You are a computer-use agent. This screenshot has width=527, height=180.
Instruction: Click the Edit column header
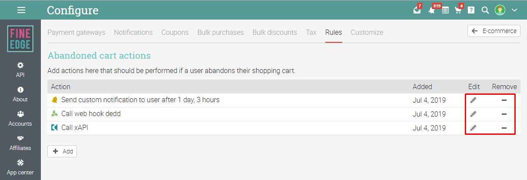coord(474,87)
